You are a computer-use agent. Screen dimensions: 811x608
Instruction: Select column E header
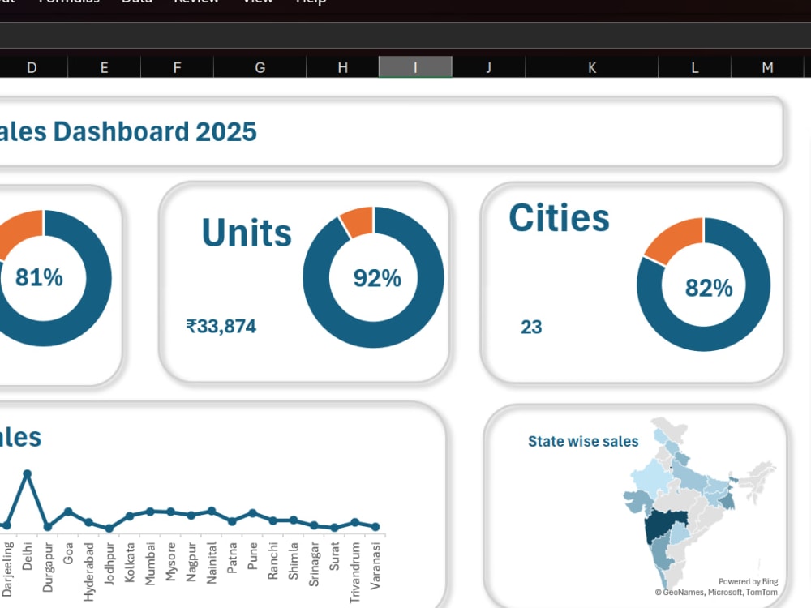pos(104,67)
